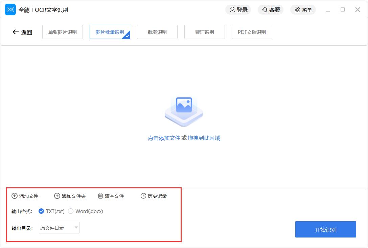
Task: Open the 票证识别 tab
Action: [205, 32]
